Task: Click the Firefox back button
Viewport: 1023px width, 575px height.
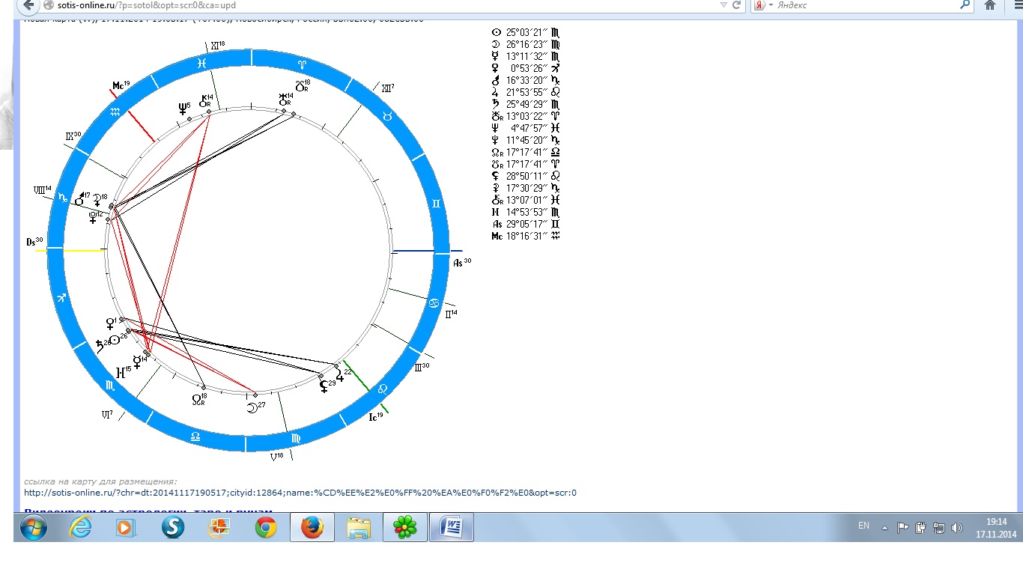Action: click(28, 5)
